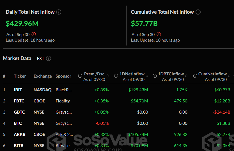Click the 1DNetInflow header label
The width and height of the screenshot is (234, 151).
pyautogui.click(x=132, y=74)
